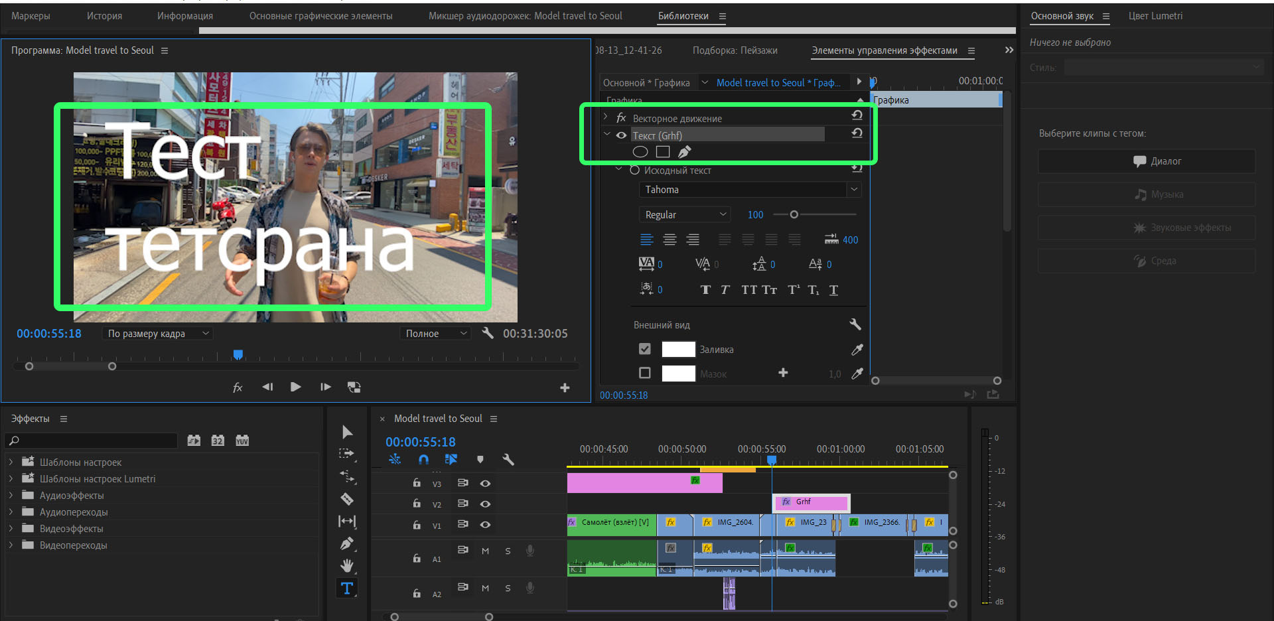Open zoom level dropdown По размеру кадра
The height and width of the screenshot is (621, 1274).
pos(157,333)
